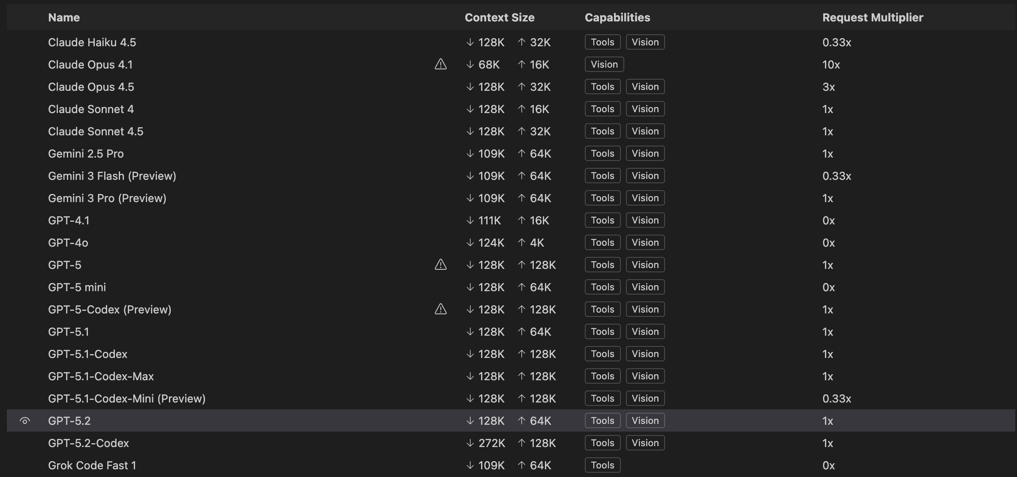Select GPT-5.1-Codex-Mini (Preview) model name
This screenshot has width=1017, height=477.
127,399
